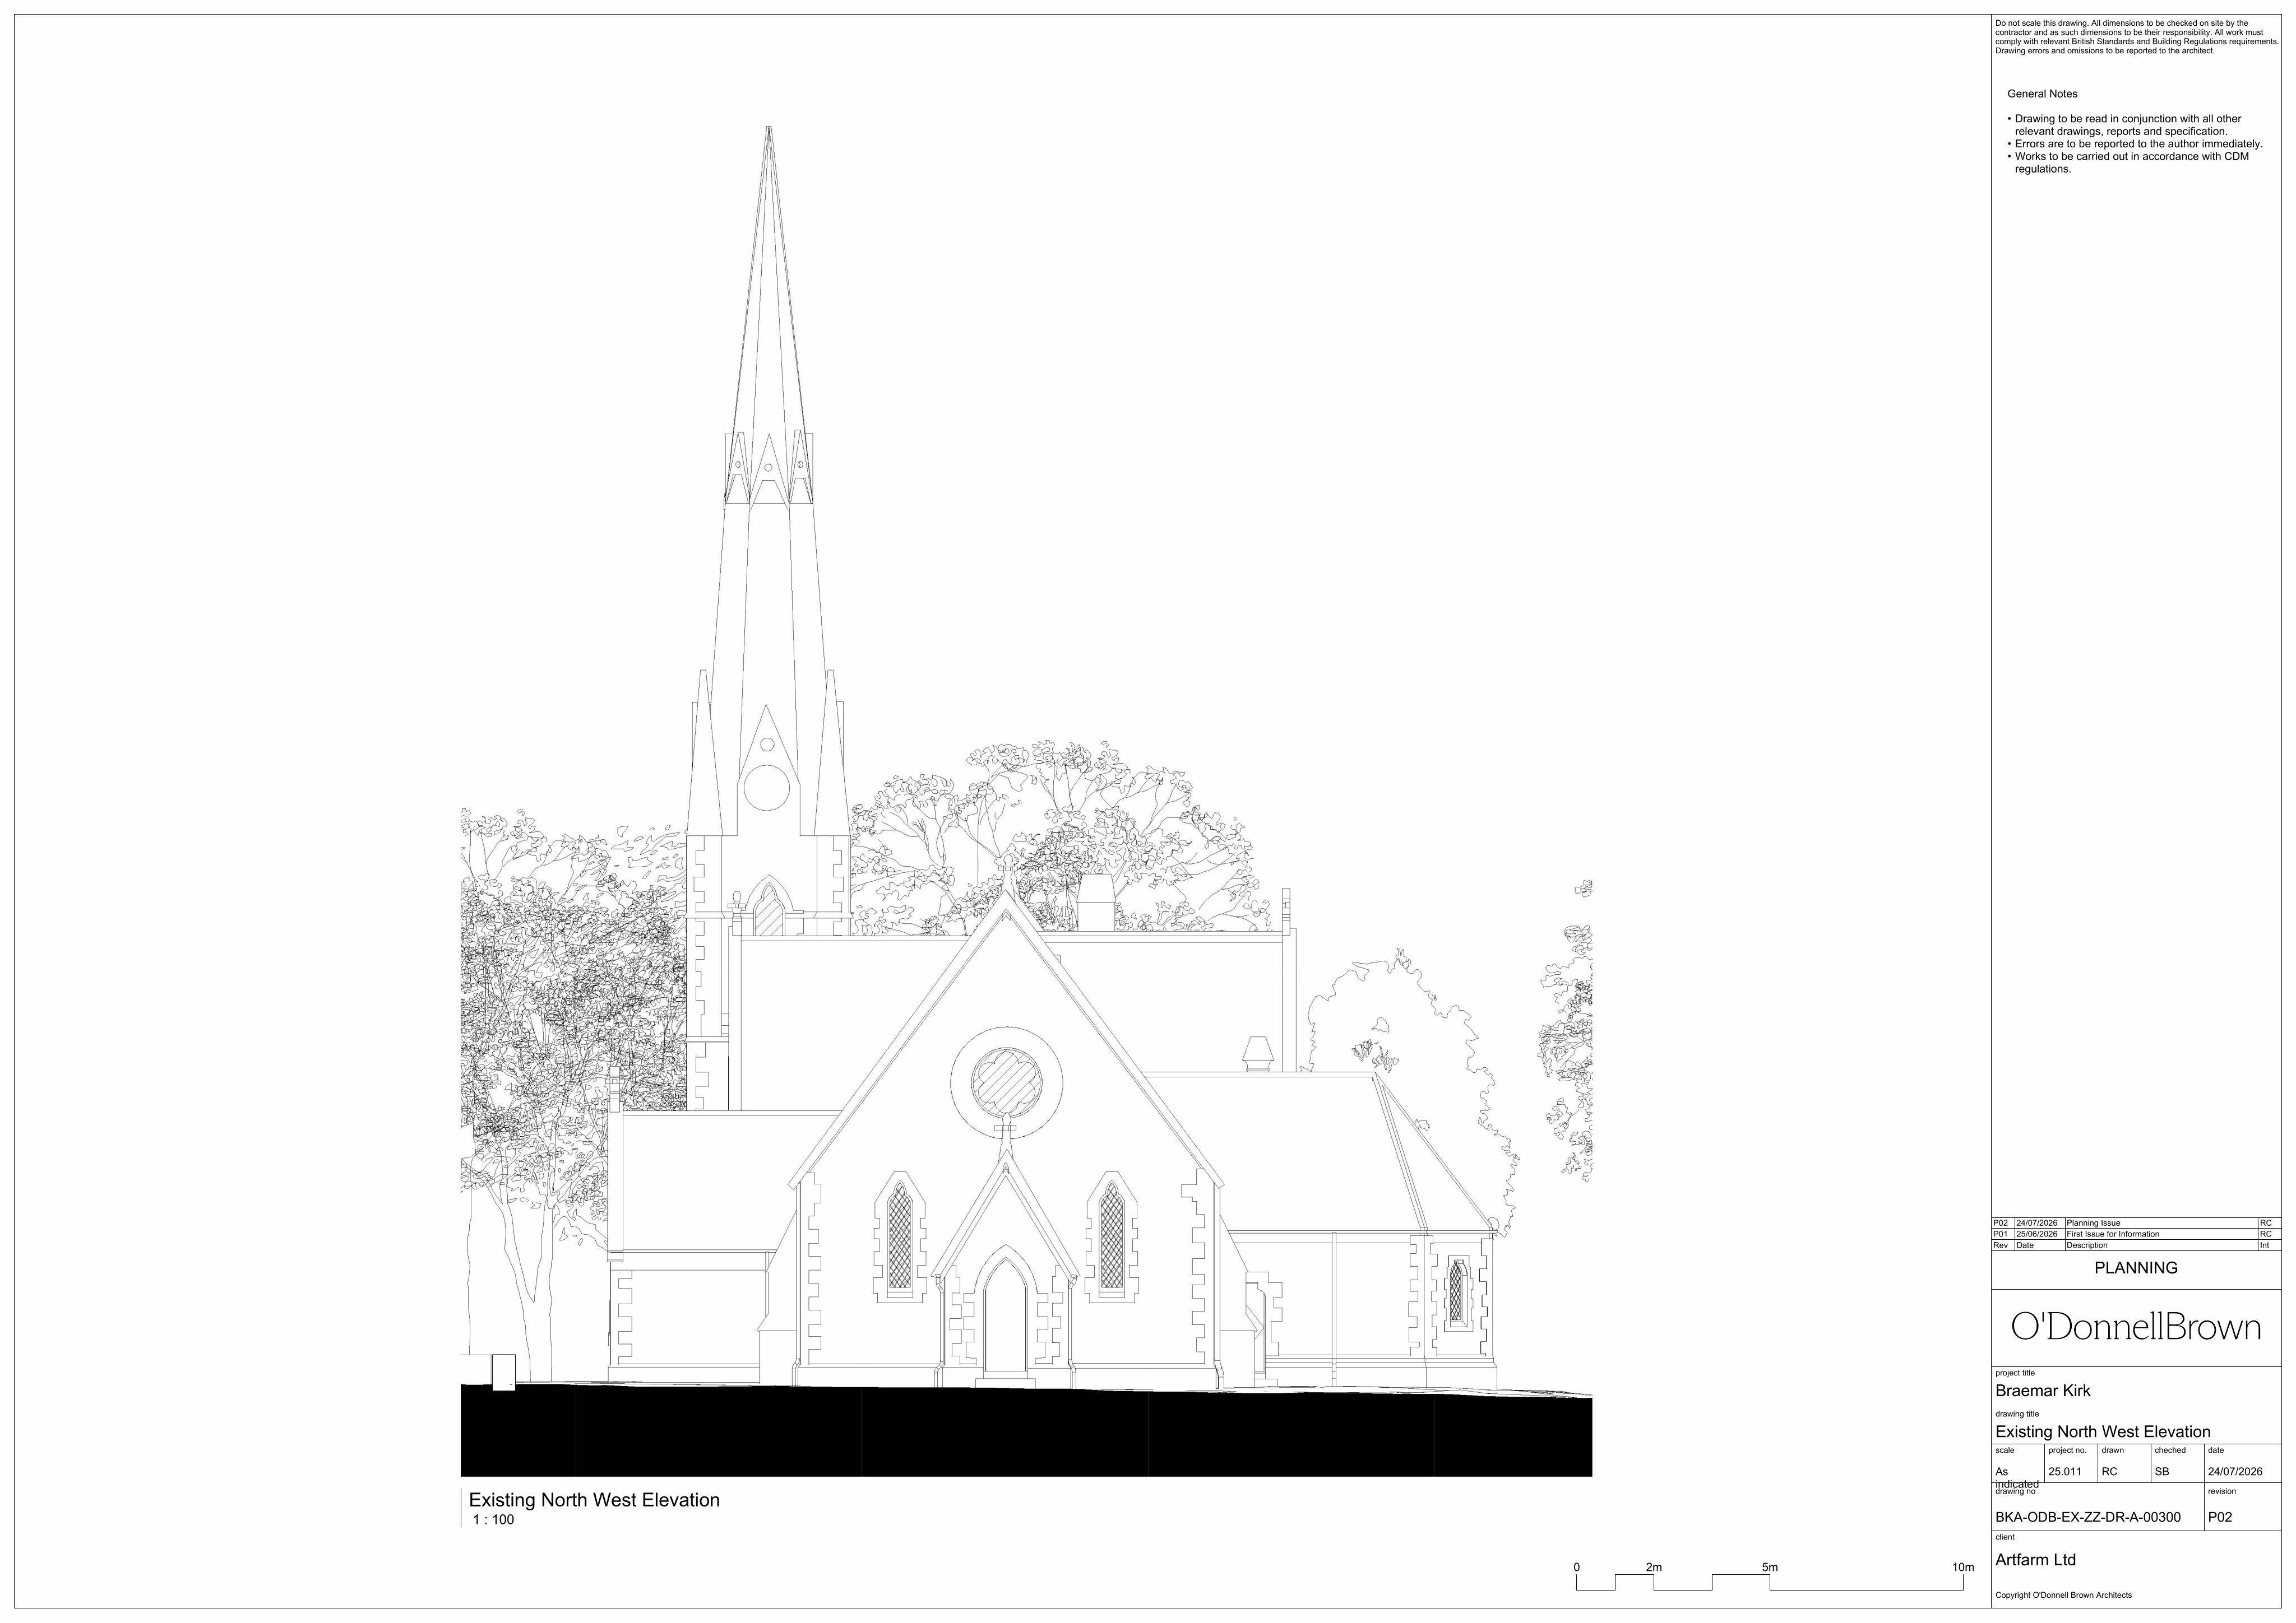
Task: Click 'Existing North West Elevation' in title block
Action: (2102, 1432)
